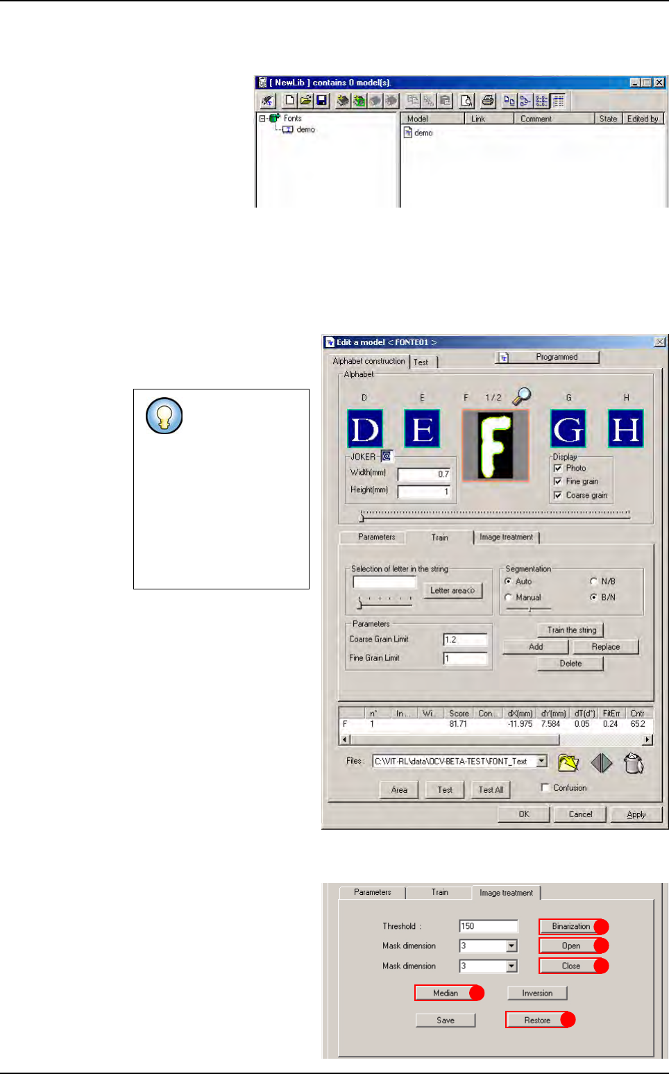Select Manual segmentation radio button
The image size is (669, 1074).
click(x=509, y=597)
